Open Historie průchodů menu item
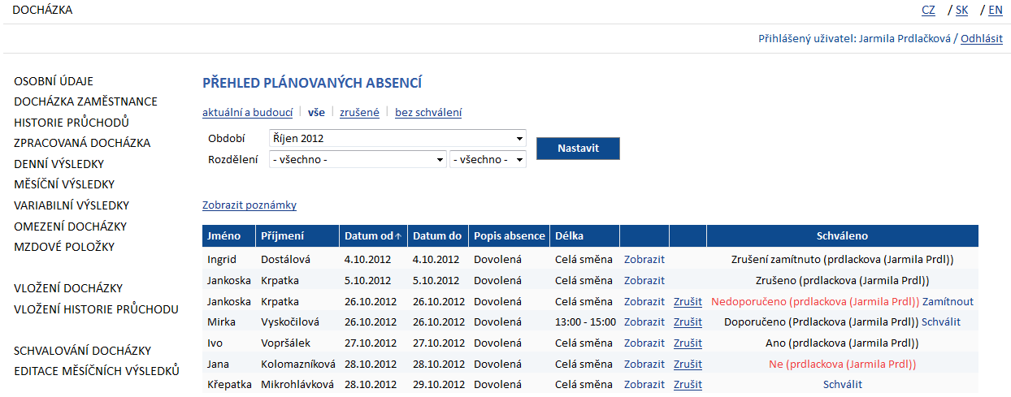 coord(72,123)
